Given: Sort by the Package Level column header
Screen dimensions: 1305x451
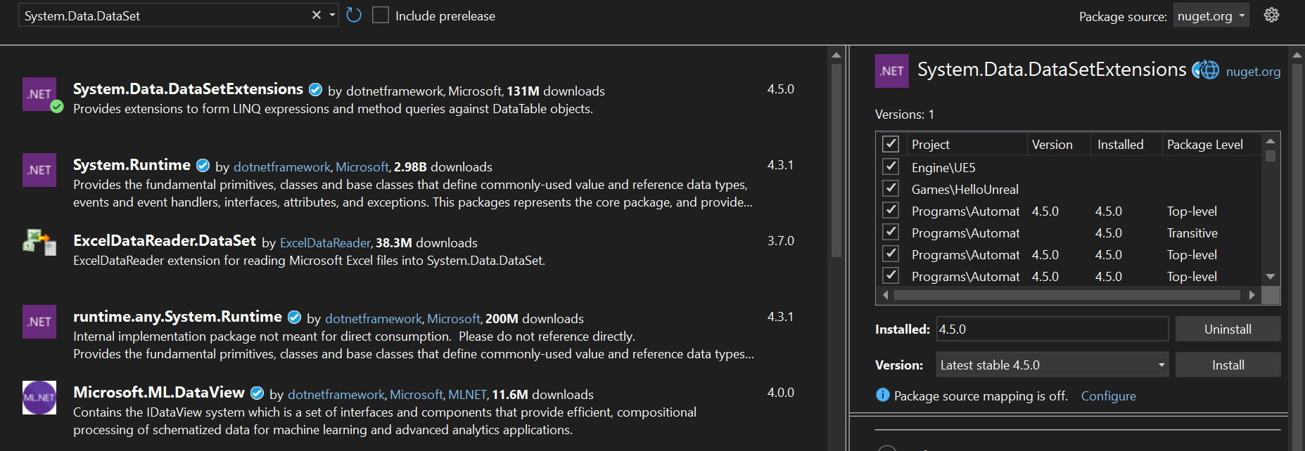Looking at the screenshot, I should click(x=1204, y=145).
